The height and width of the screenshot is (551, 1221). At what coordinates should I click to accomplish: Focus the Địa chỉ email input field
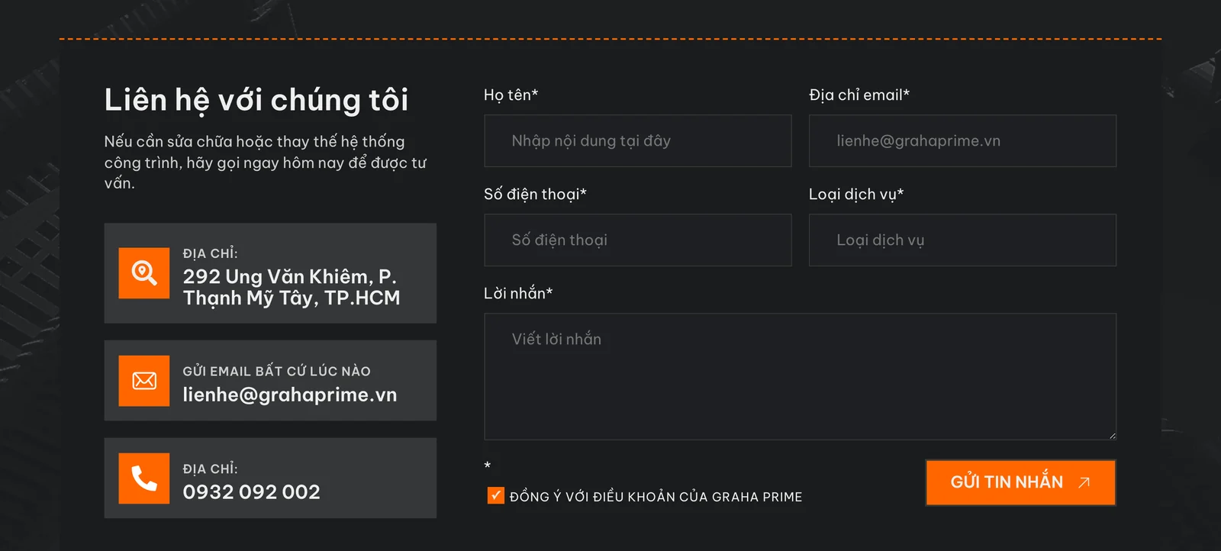click(962, 141)
